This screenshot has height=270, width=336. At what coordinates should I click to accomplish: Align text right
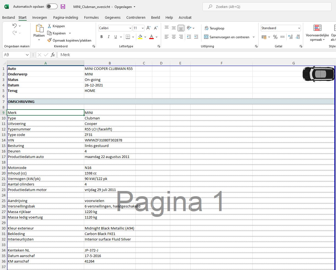pyautogui.click(x=181, y=37)
